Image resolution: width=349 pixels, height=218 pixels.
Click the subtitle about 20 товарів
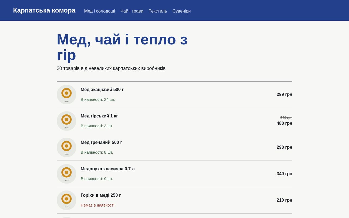[111, 69]
